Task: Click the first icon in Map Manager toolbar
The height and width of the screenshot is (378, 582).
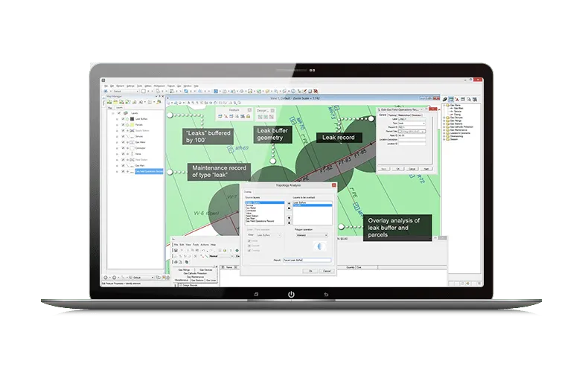Action: [109, 102]
